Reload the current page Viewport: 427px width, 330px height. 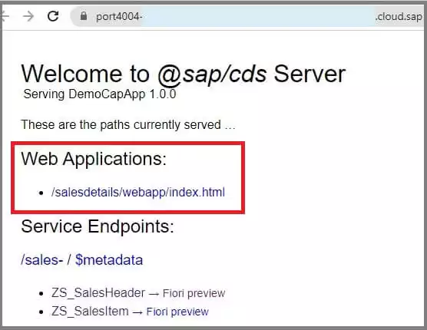pos(53,16)
